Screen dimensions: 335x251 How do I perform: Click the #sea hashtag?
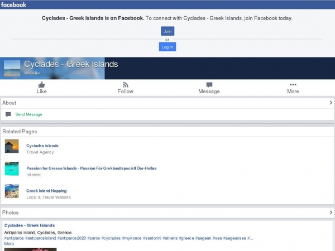click(x=217, y=238)
